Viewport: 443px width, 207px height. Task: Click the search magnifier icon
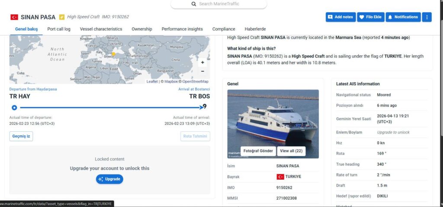pos(194,4)
